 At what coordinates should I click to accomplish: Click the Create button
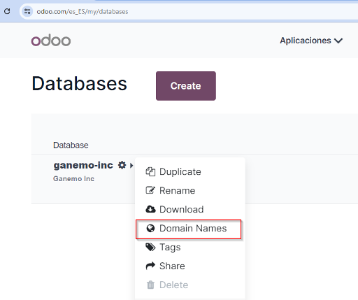186,86
